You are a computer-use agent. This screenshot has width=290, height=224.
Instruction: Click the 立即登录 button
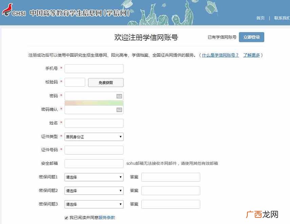251,37
